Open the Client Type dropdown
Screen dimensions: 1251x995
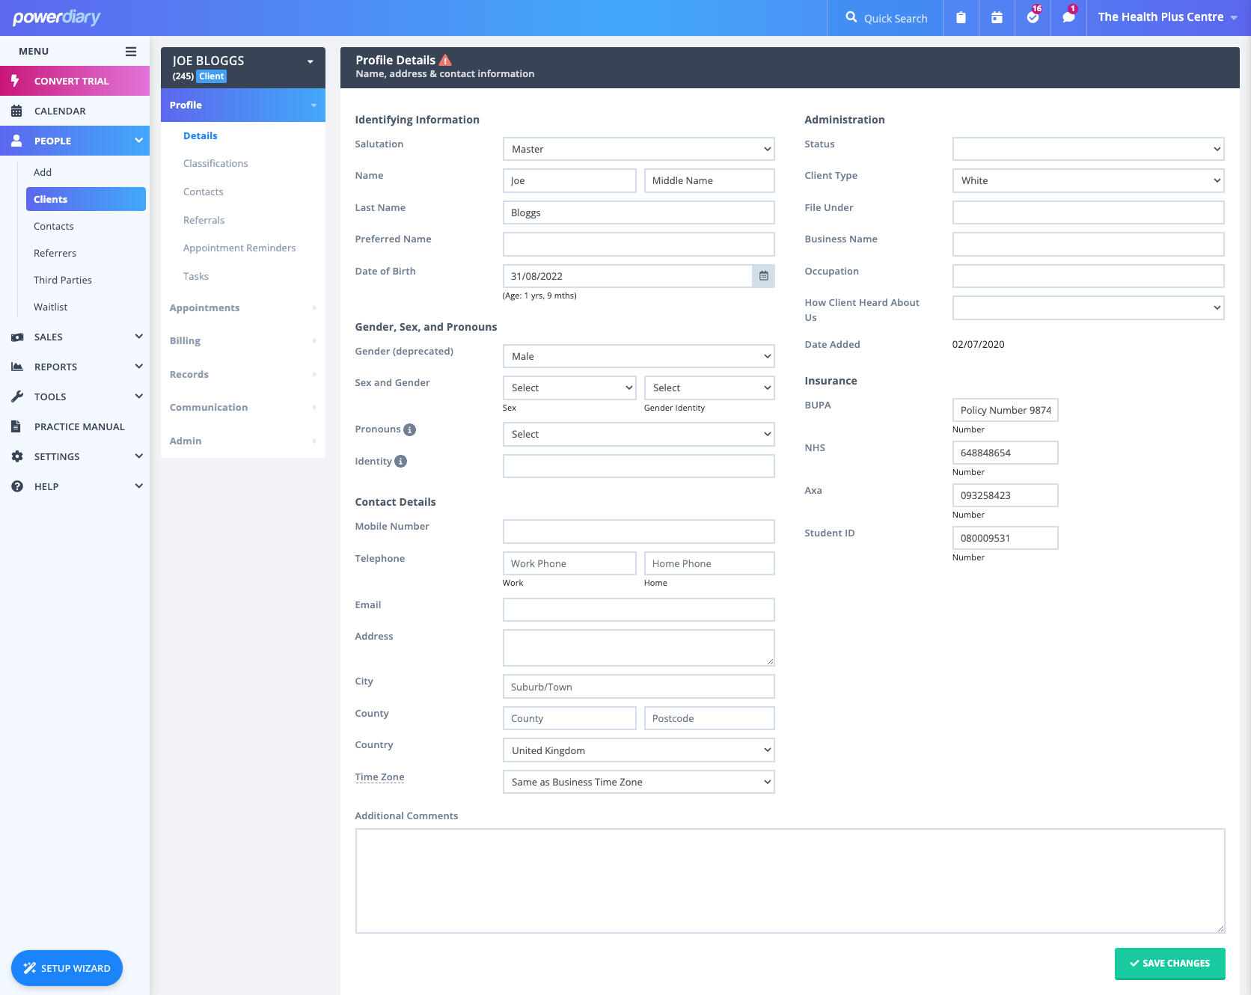[x=1088, y=180]
